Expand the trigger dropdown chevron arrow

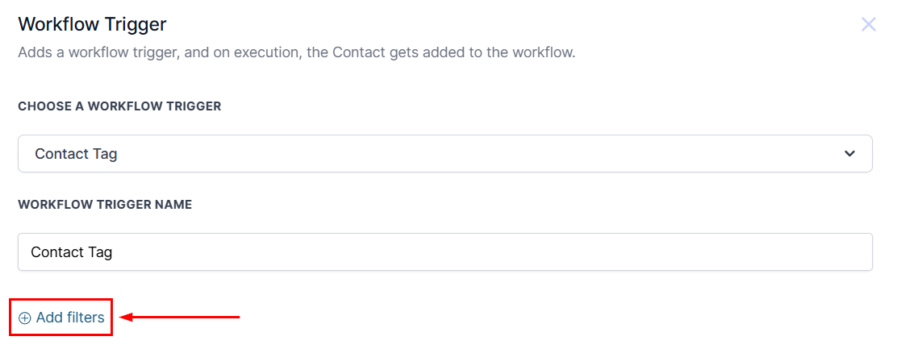(850, 154)
